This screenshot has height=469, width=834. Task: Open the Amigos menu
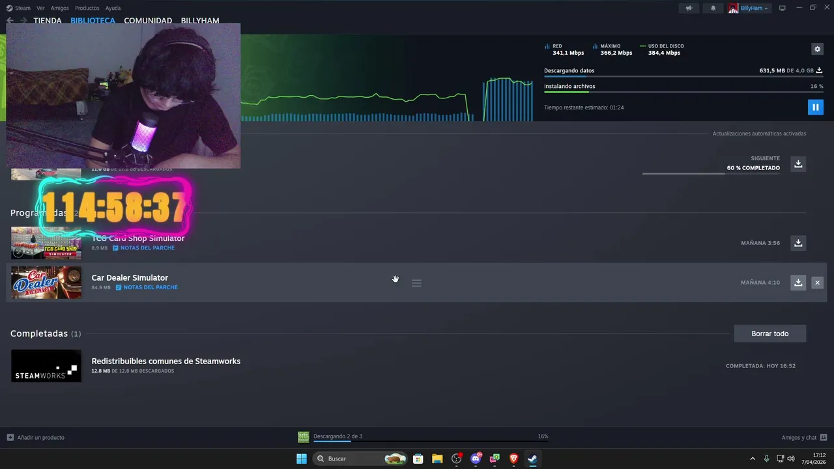(60, 8)
